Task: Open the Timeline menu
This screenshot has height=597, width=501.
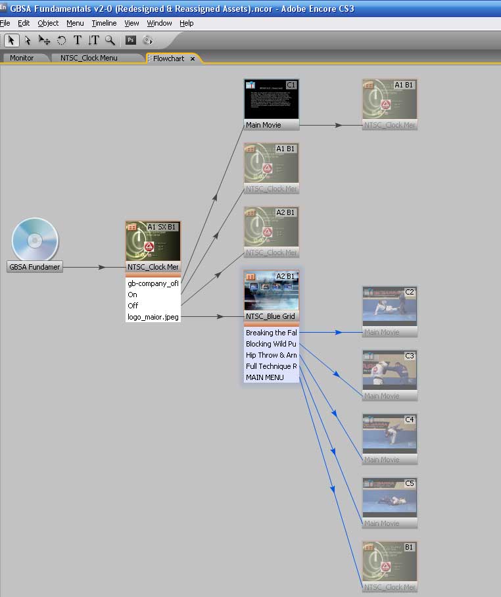Action: coord(104,23)
